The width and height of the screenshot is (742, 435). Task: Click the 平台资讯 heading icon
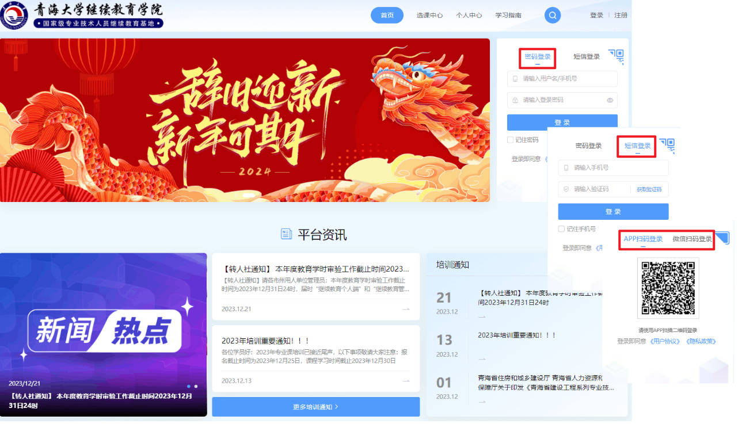pyautogui.click(x=286, y=234)
